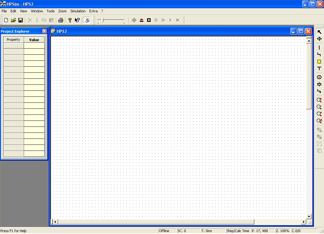Click the group objects icon
Viewport: 324px width, 234px height.
tap(319, 144)
